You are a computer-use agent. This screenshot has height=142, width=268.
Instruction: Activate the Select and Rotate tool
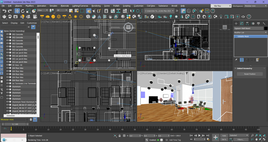(x=23, y=11)
